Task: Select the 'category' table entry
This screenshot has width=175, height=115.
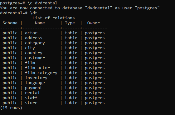Action: (35, 43)
